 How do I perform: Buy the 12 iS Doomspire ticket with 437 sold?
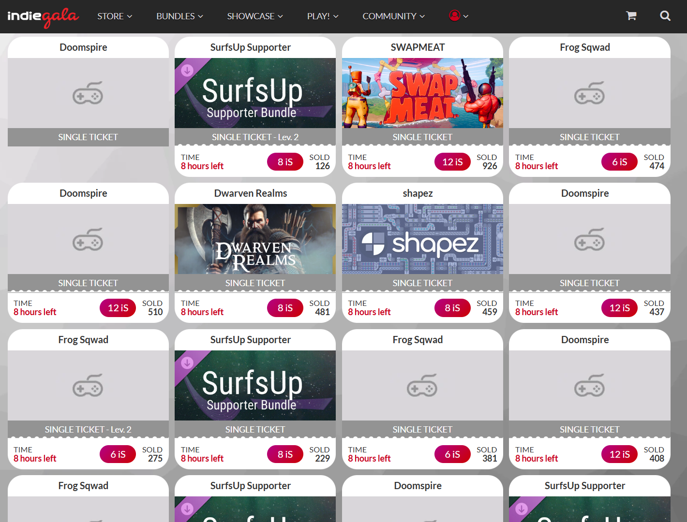(x=619, y=308)
